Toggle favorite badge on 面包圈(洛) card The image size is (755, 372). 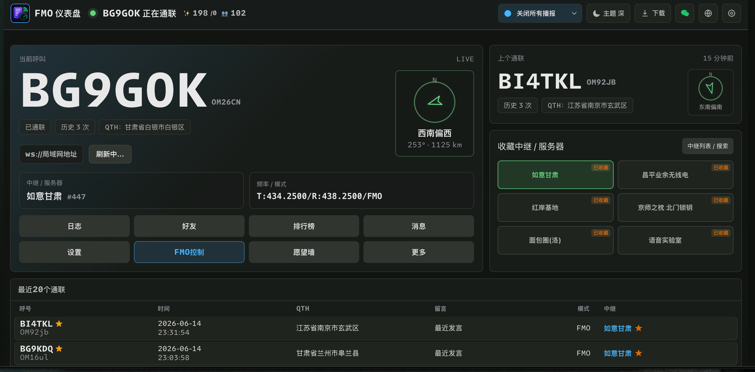(601, 233)
